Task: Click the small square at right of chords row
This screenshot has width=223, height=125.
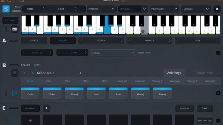Action: pos(218,93)
